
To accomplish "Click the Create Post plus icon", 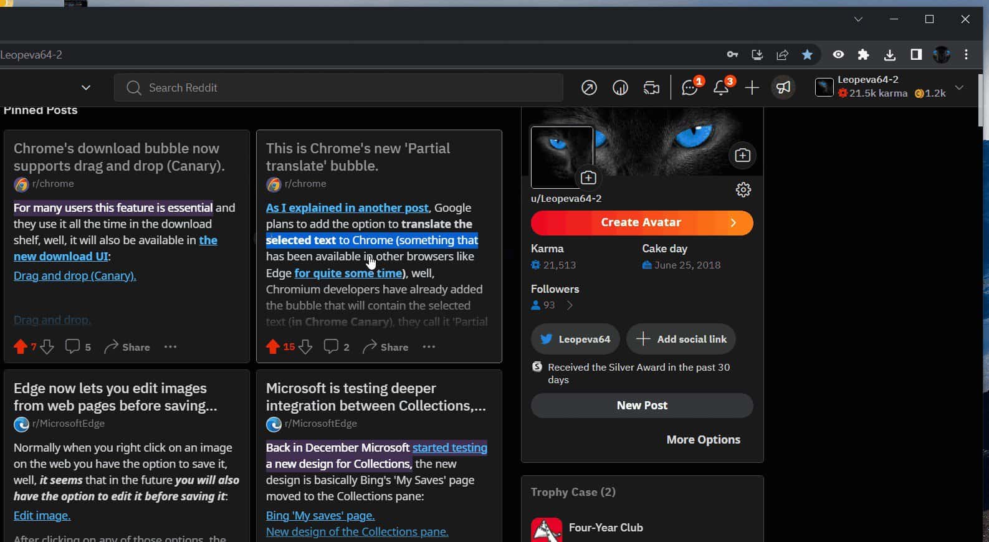I will pos(752,88).
